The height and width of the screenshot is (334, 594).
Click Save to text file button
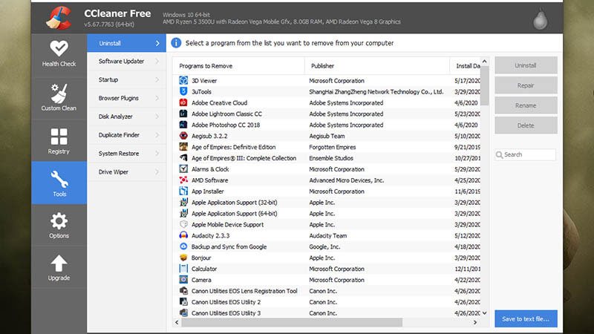(526, 318)
